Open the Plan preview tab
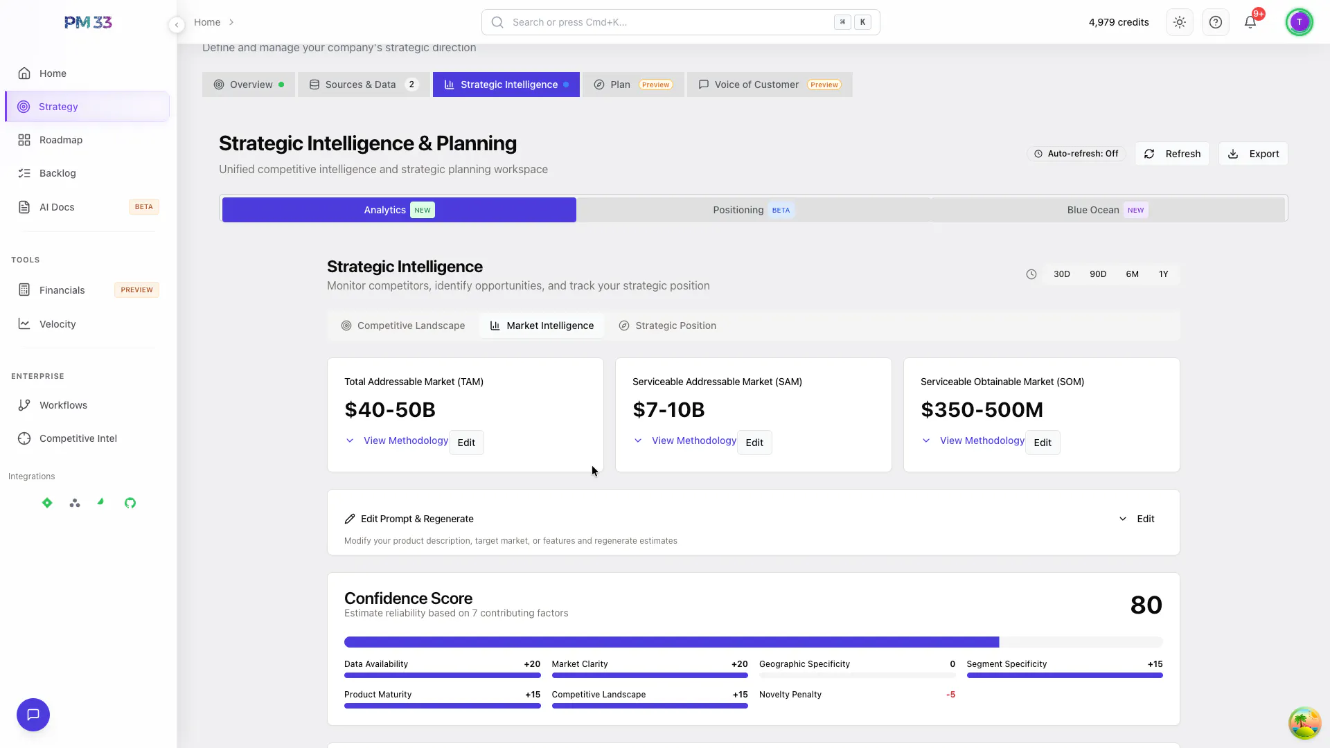This screenshot has width=1330, height=748. [633, 84]
